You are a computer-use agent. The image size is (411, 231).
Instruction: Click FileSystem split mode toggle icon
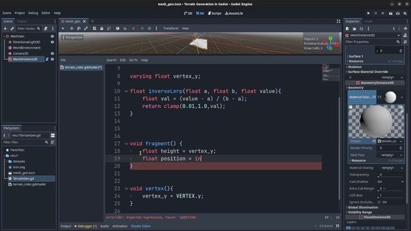(x=53, y=135)
